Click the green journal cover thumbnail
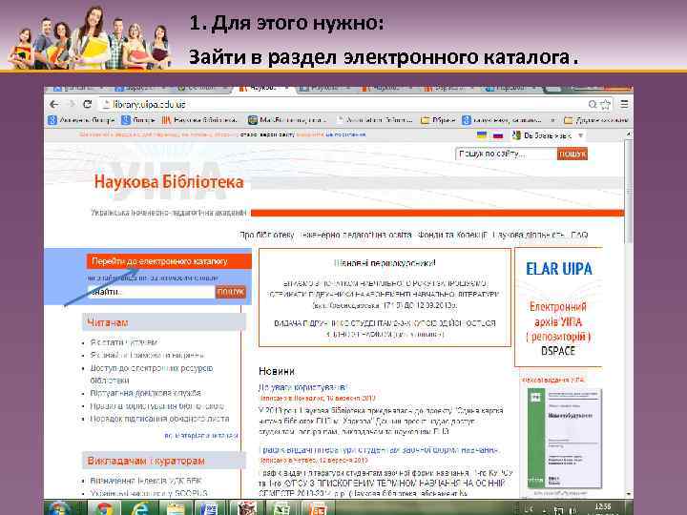Viewport: 687px width, 515px height. click(565, 439)
